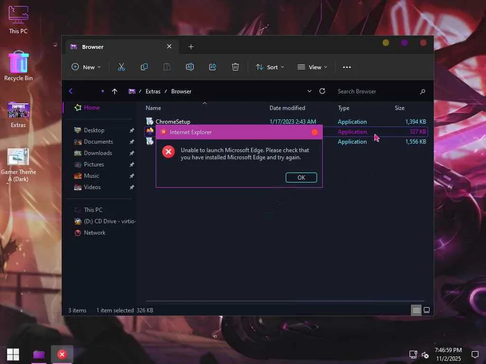Click the root folder icon in breadcrumb
486x364 pixels.
click(x=132, y=91)
